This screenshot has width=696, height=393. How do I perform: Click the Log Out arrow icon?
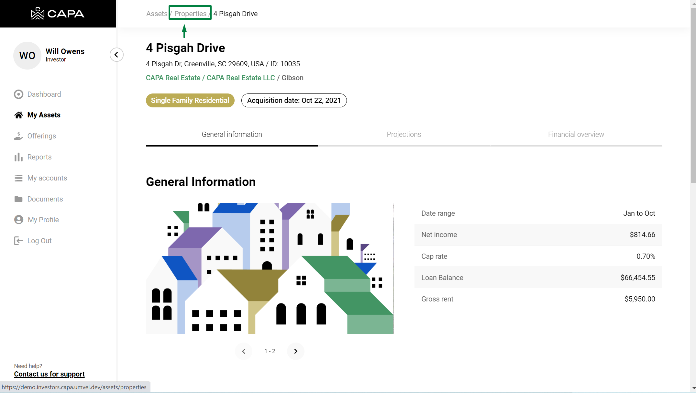[x=18, y=241]
